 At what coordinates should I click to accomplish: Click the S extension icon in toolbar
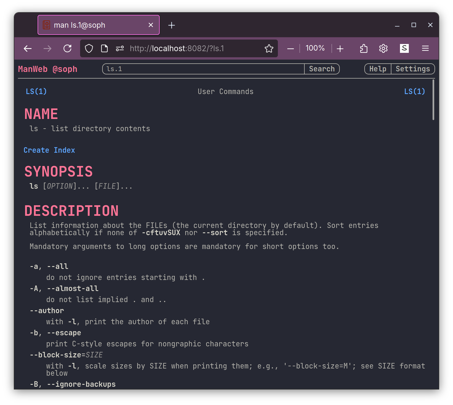coord(404,48)
